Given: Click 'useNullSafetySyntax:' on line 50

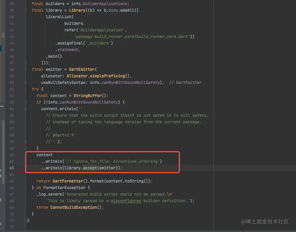Looking at the screenshot, I should click(64, 83).
